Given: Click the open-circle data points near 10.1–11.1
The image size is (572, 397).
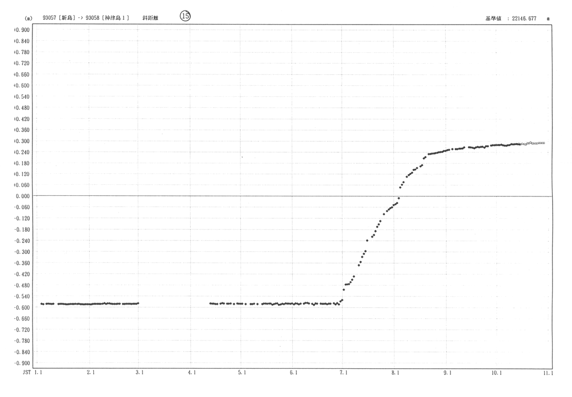Looking at the screenshot, I should tap(534, 143).
